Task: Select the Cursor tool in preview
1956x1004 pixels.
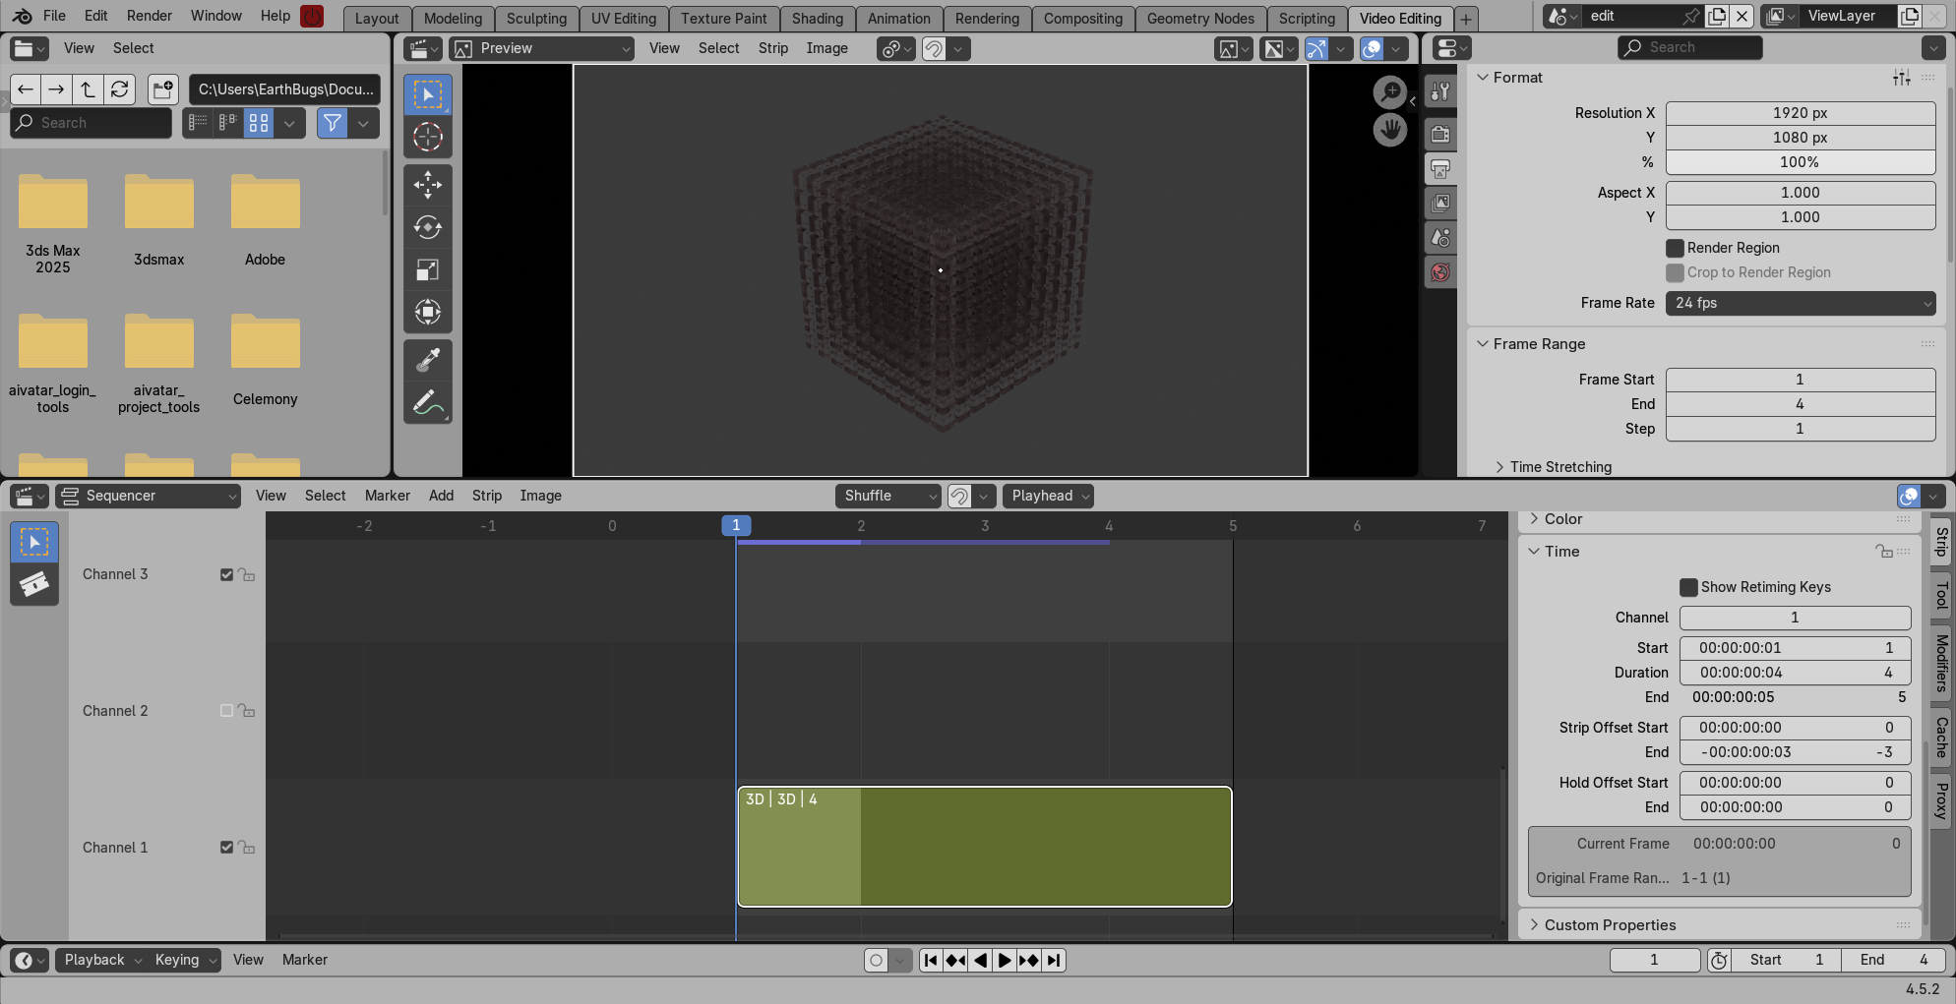Action: tap(428, 137)
